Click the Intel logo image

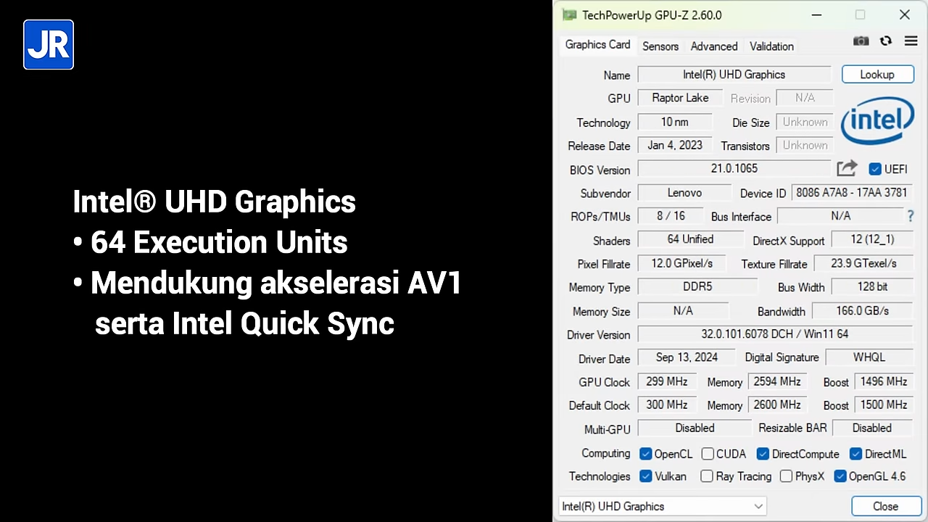877,121
